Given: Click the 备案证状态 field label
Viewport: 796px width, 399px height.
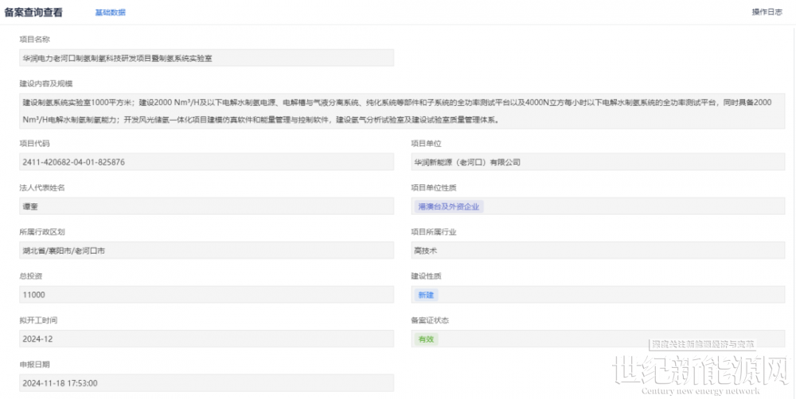Looking at the screenshot, I should coord(430,320).
